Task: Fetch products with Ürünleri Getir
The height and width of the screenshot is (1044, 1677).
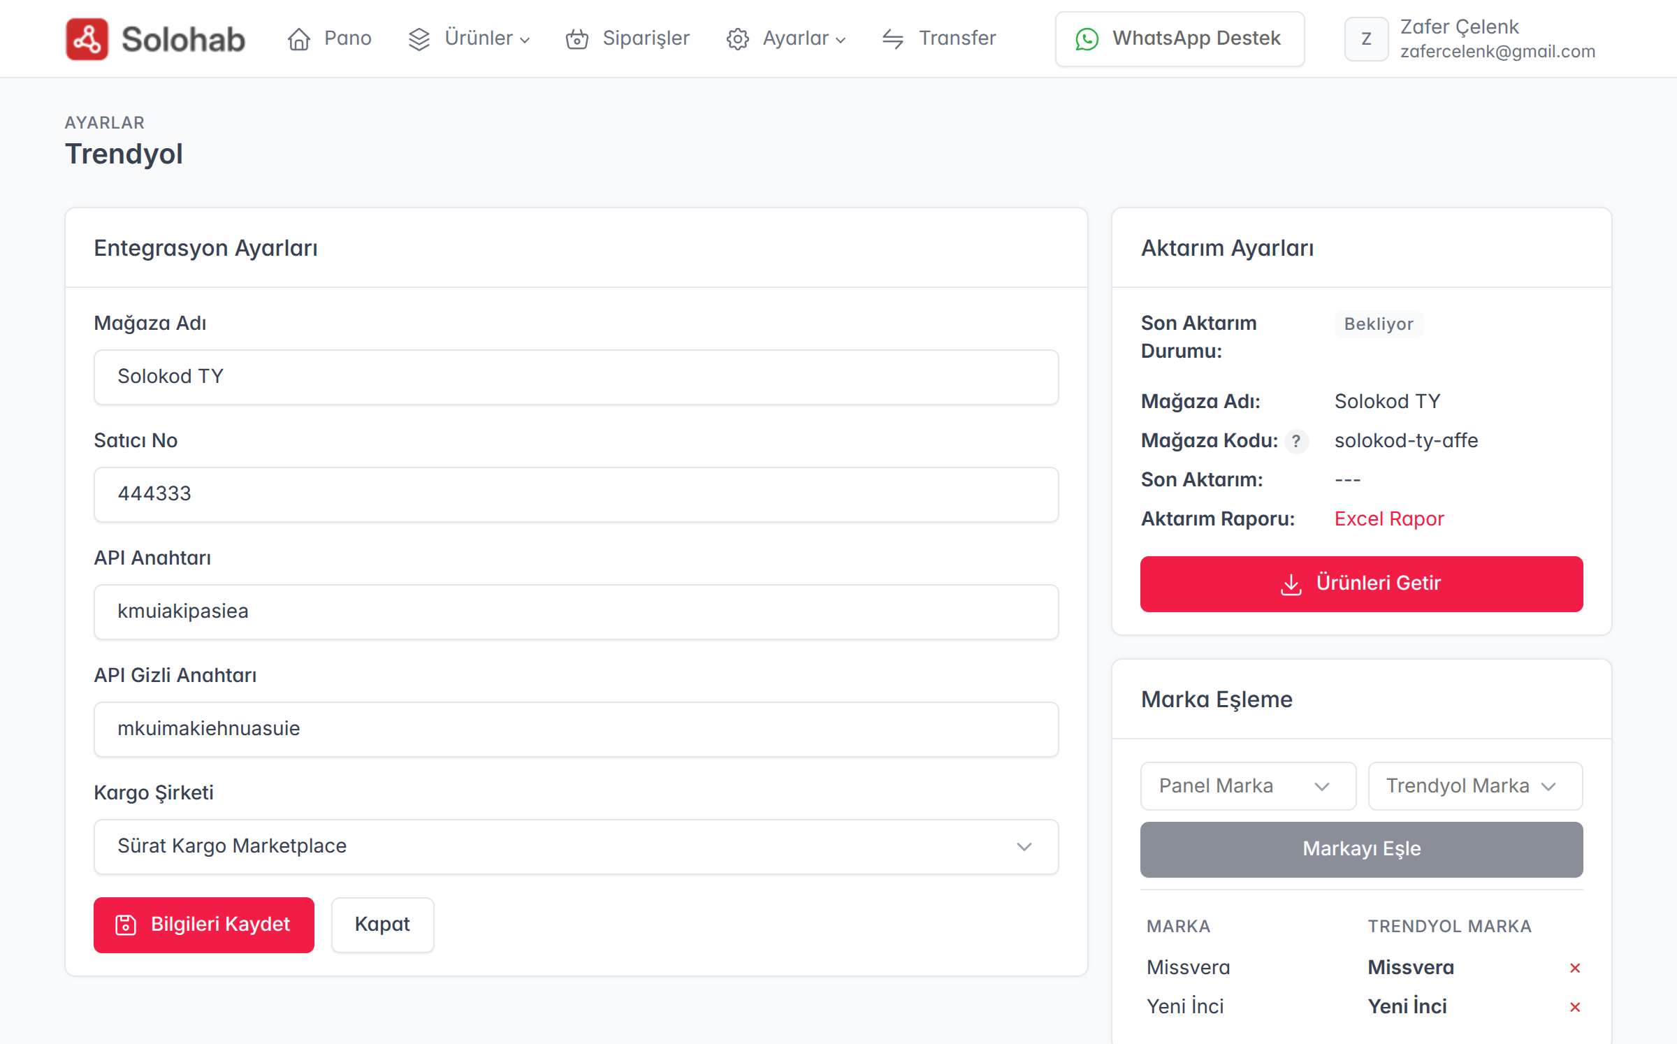Action: [1361, 583]
